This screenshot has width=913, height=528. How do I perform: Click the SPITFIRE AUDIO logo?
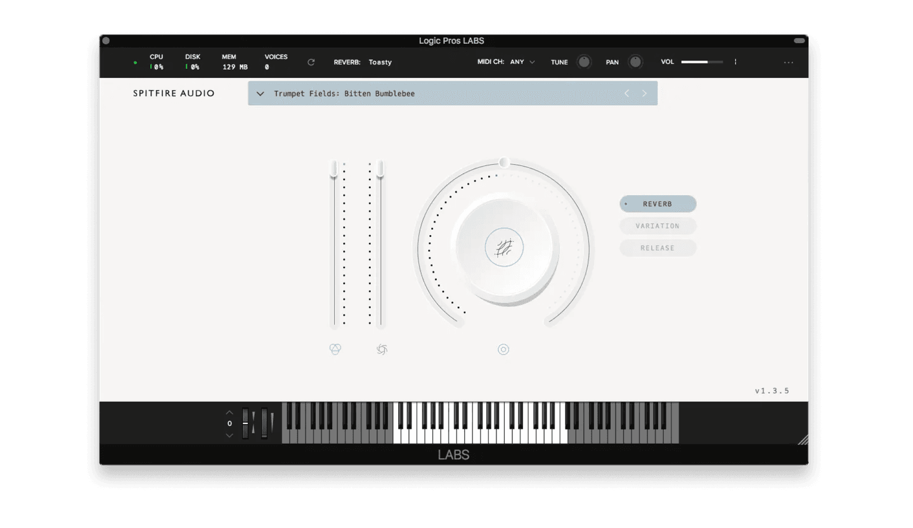(174, 93)
